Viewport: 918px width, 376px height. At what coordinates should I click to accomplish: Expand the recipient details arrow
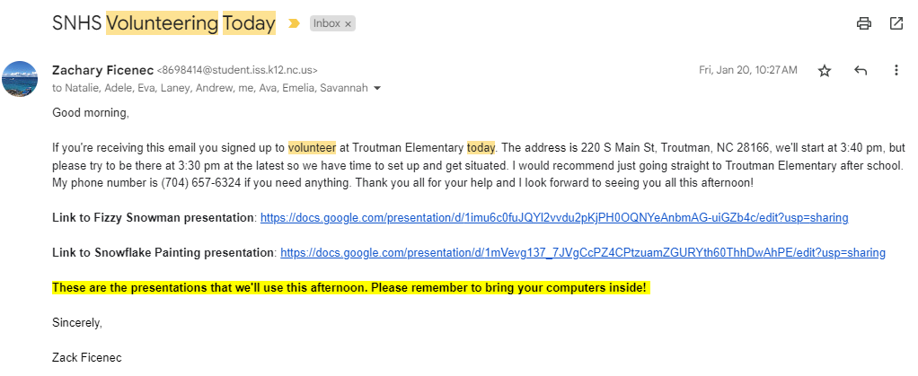377,88
